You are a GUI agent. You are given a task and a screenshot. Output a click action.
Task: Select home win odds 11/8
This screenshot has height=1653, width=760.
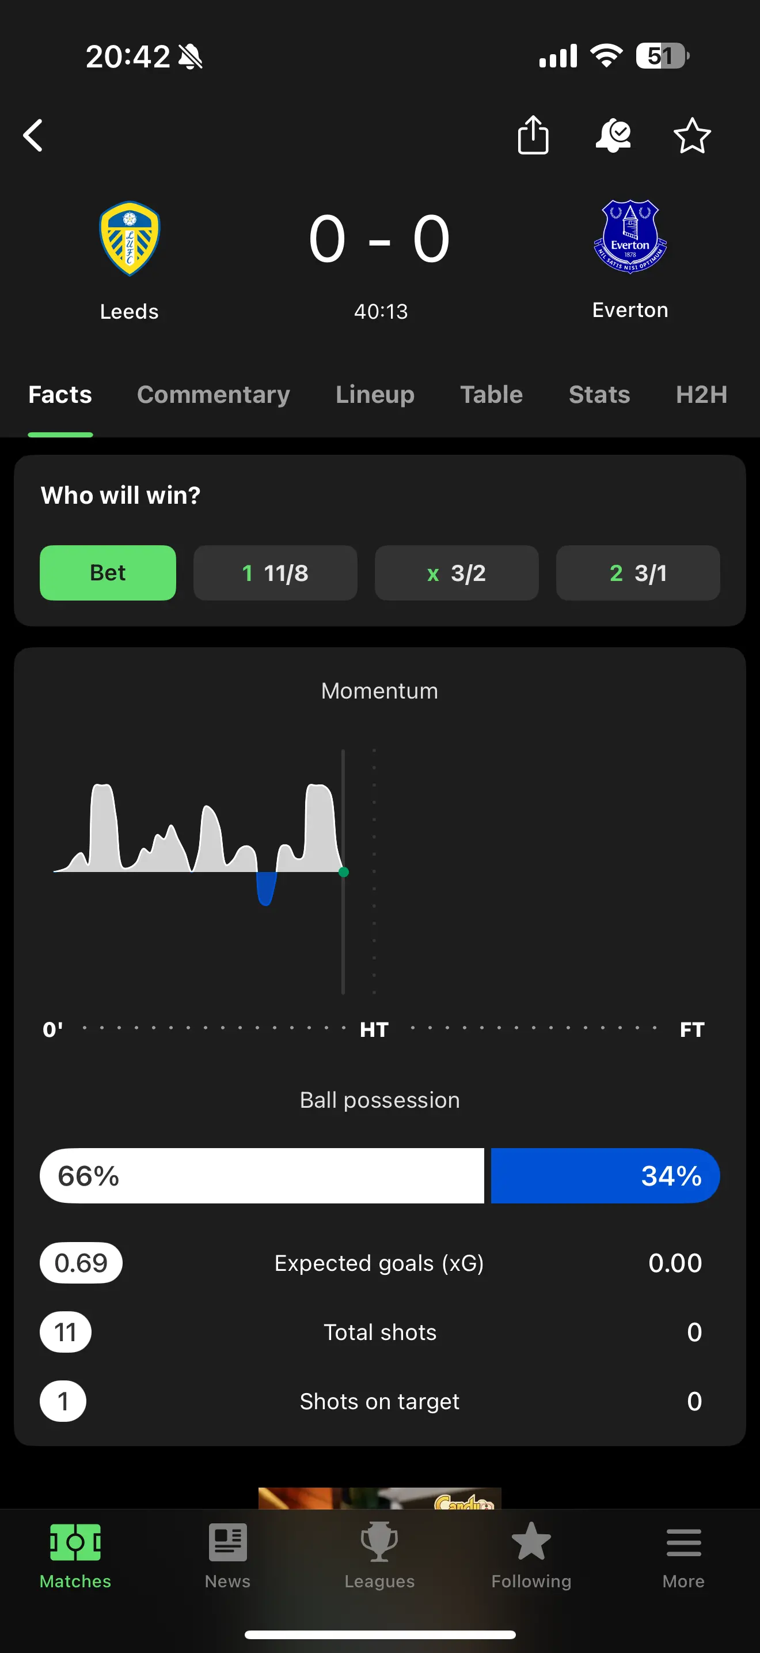275,572
